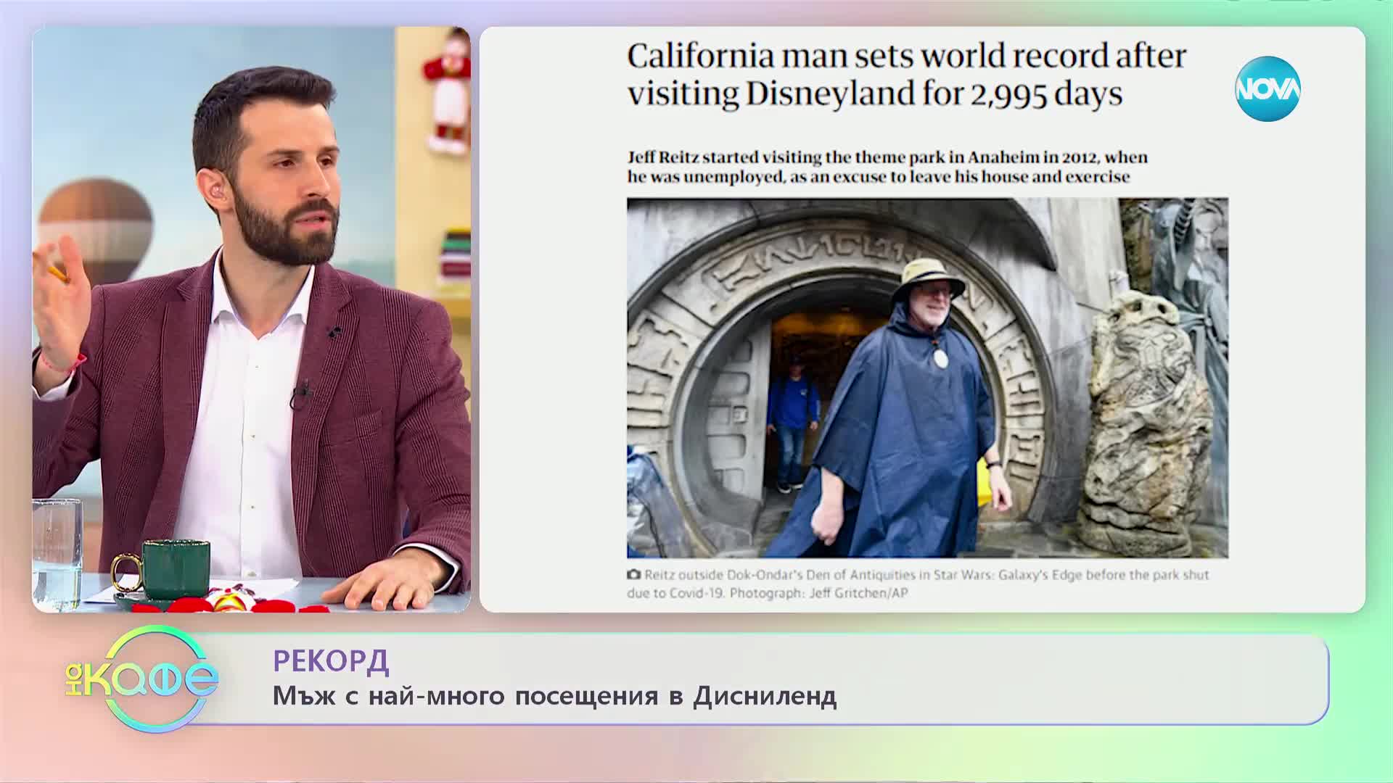
Task: Click the caption 'Reitz outside Dok-Ondar's Den of Antiquities'
Action: (x=918, y=584)
